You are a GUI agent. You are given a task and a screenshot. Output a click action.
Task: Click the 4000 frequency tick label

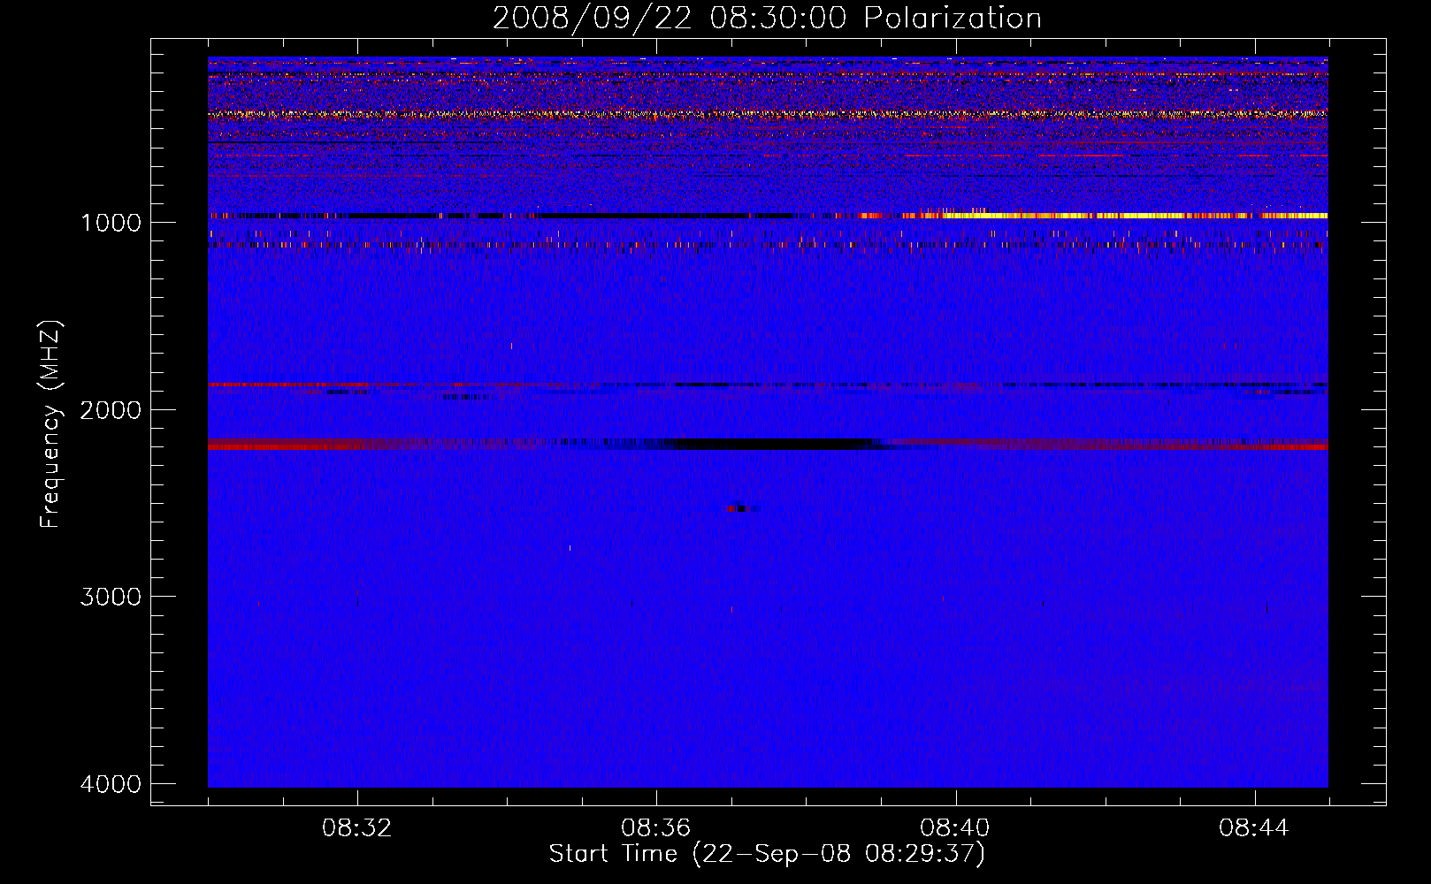point(111,784)
